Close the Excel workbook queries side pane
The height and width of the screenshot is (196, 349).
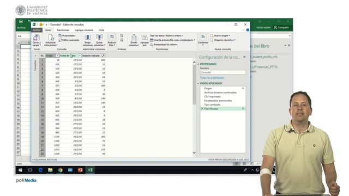(x=289, y=45)
